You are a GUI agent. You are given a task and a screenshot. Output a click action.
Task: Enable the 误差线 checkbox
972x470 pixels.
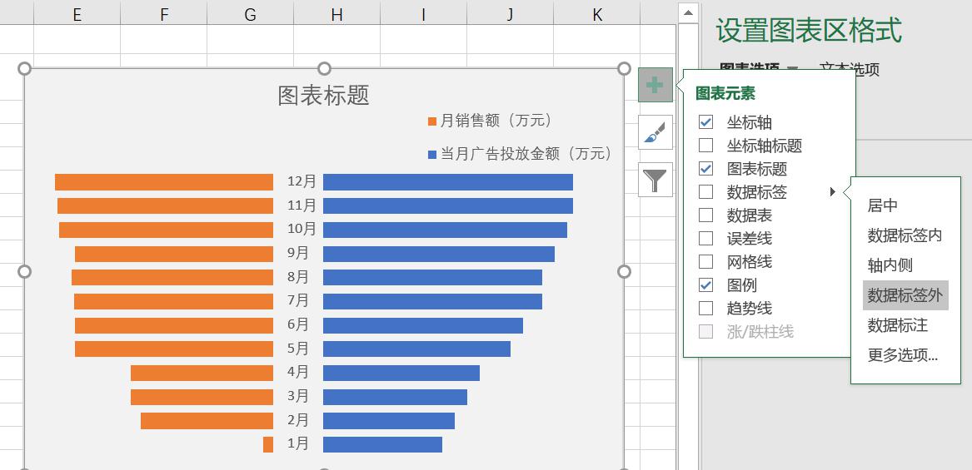705,239
